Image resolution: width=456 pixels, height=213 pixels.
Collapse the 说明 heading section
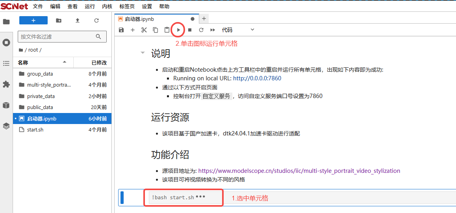(x=143, y=53)
